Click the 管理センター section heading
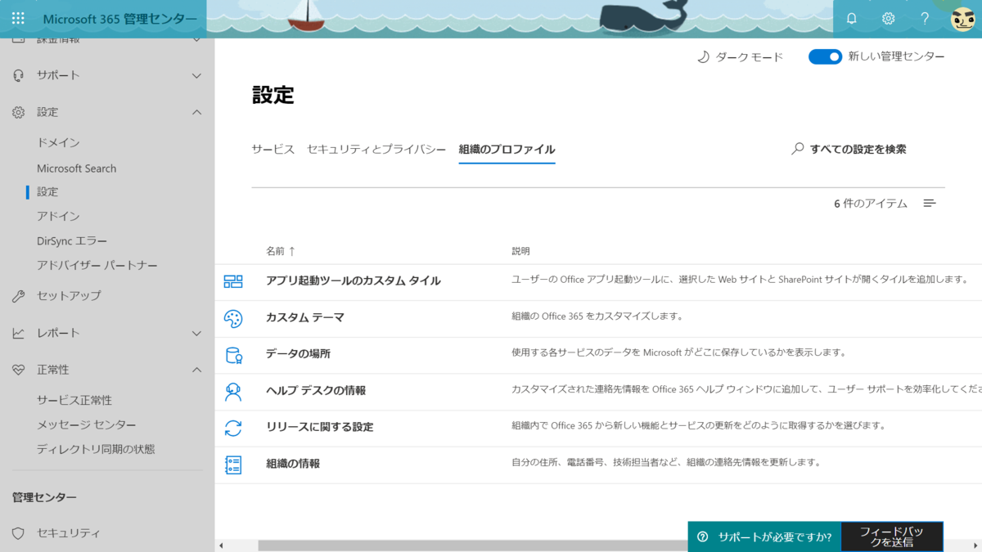 pos(45,498)
